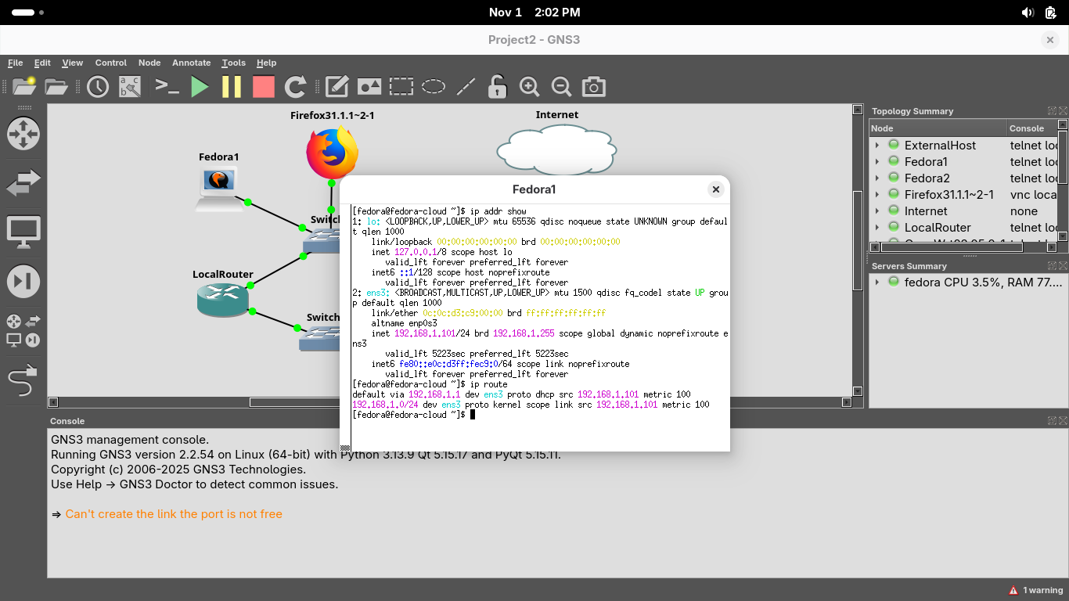Select the add a link cable tool

[23, 381]
